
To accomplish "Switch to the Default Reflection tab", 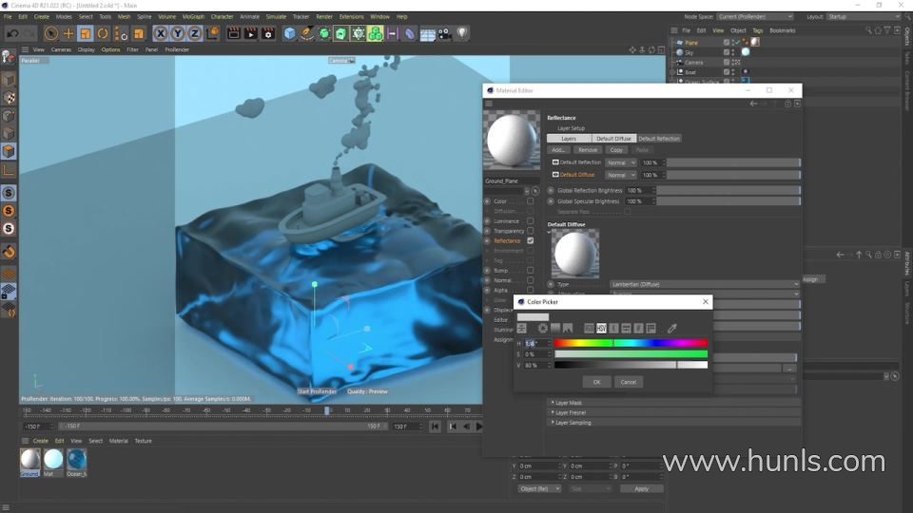I will [659, 139].
